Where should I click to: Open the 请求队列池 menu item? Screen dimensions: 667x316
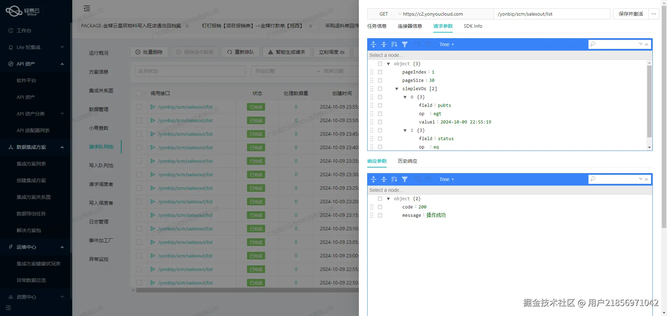(x=101, y=147)
